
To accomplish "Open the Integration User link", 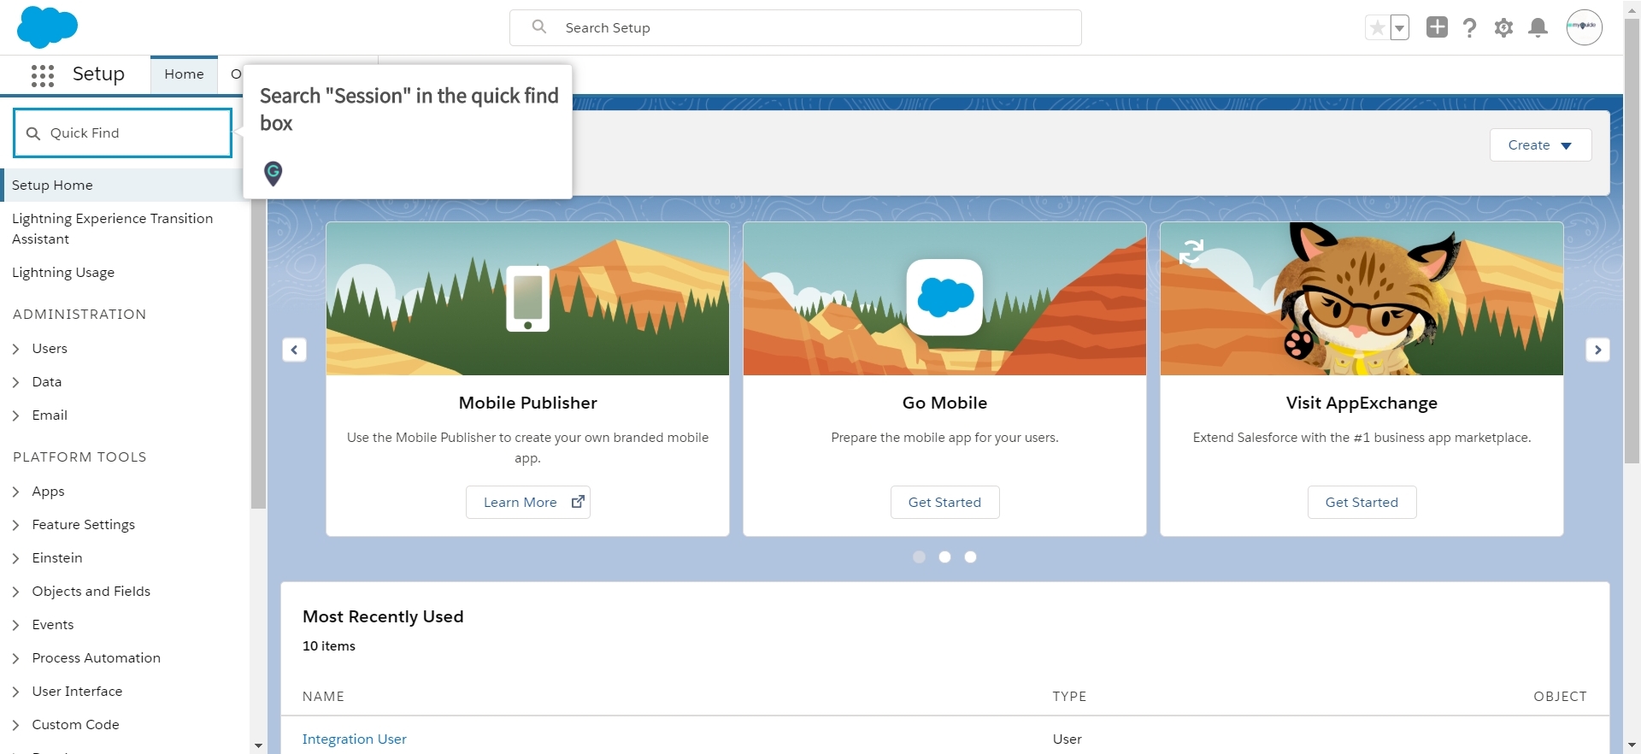I will [354, 739].
